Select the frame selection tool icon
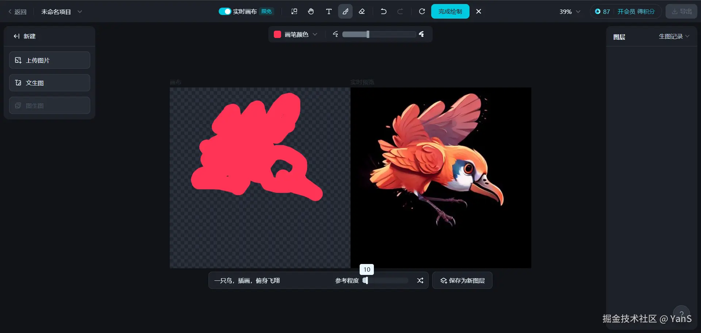The height and width of the screenshot is (333, 701). (294, 11)
